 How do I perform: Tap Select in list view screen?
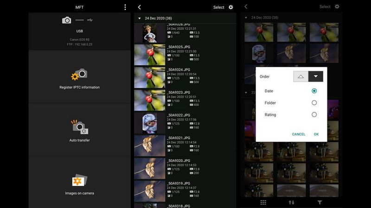[x=218, y=7]
